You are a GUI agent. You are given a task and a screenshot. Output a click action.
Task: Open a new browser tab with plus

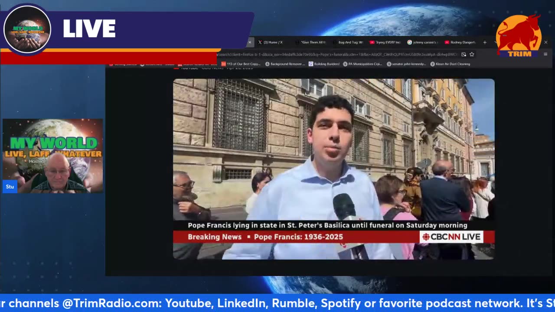point(485,42)
